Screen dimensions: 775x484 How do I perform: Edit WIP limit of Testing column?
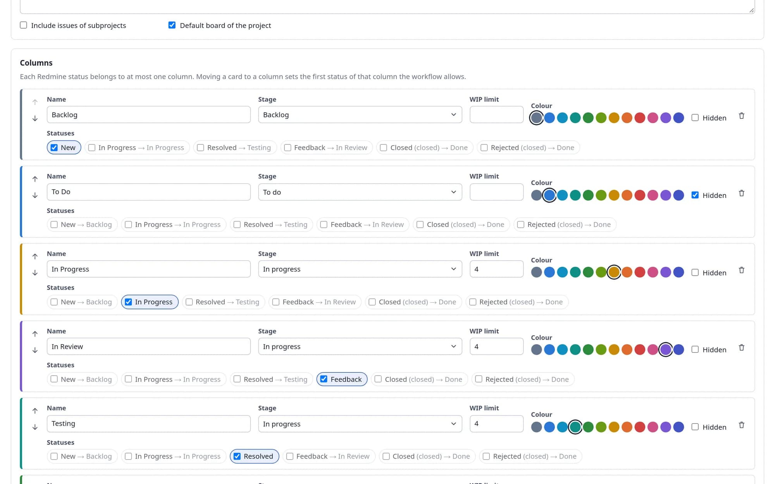(x=496, y=424)
